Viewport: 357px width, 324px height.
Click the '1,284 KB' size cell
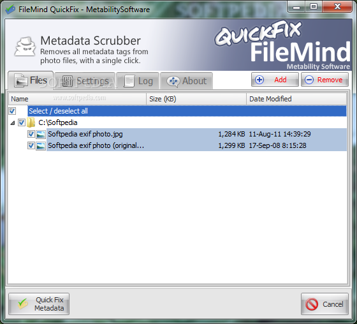(x=231, y=134)
